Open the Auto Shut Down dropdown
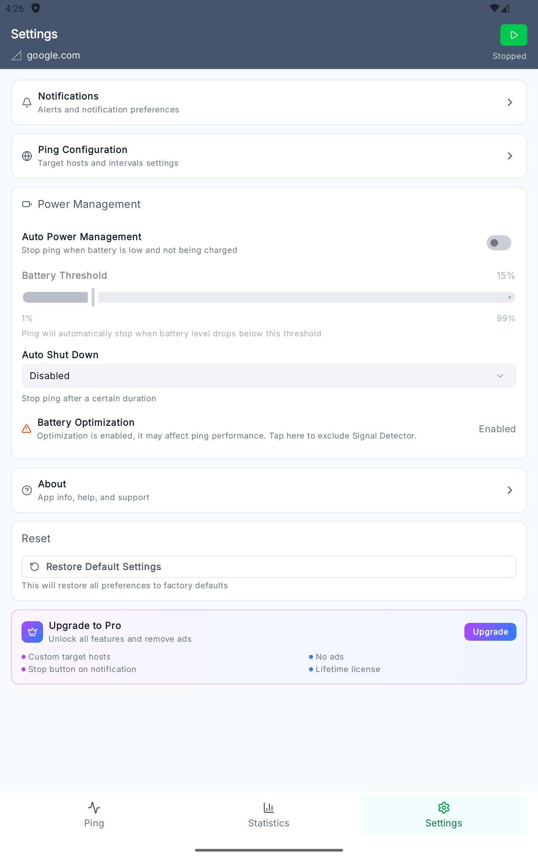Image resolution: width=538 pixels, height=861 pixels. pos(269,376)
